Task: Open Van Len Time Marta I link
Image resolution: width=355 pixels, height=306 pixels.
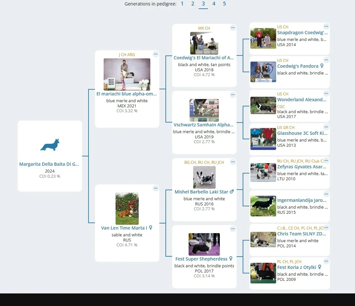Action: tap(124, 228)
